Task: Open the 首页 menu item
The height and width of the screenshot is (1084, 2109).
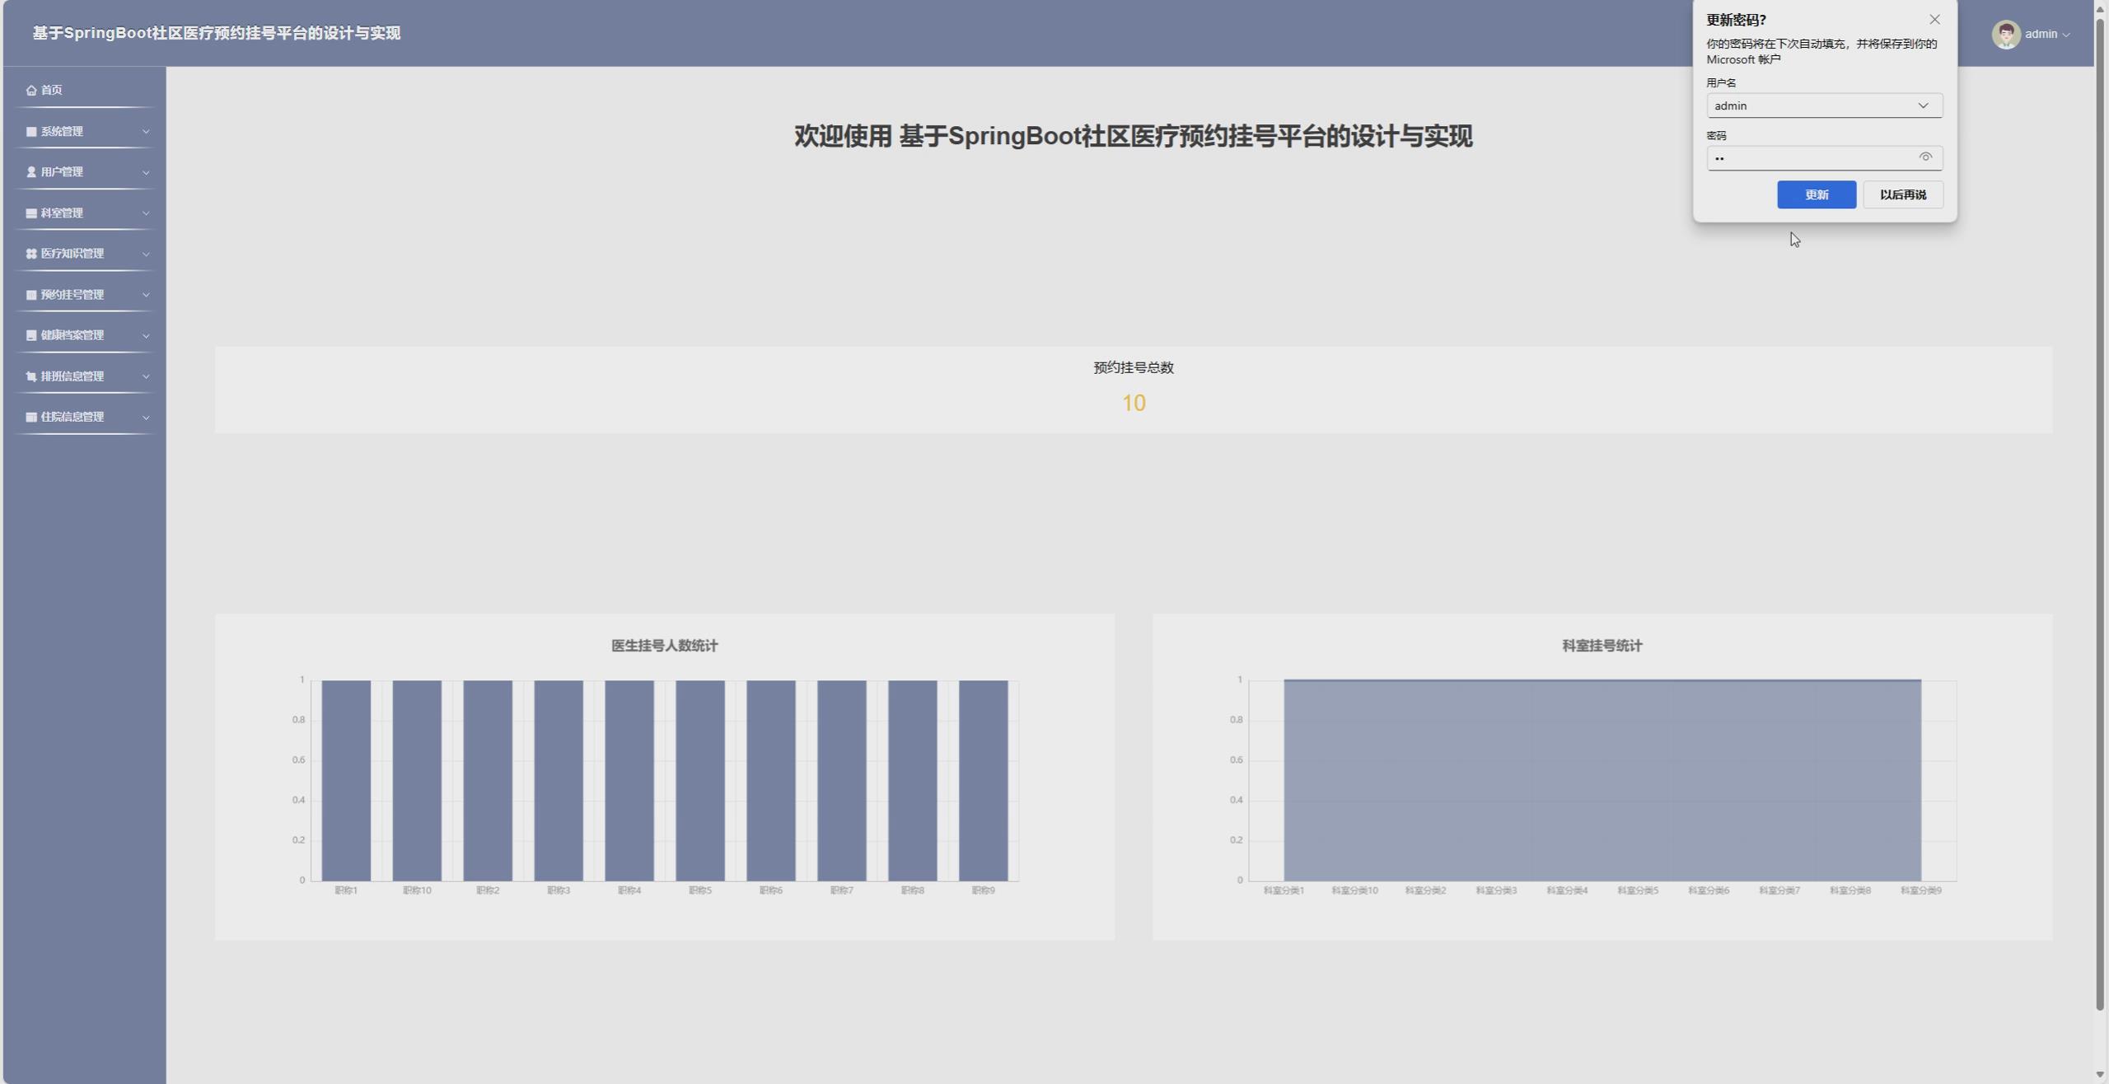Action: tap(51, 90)
